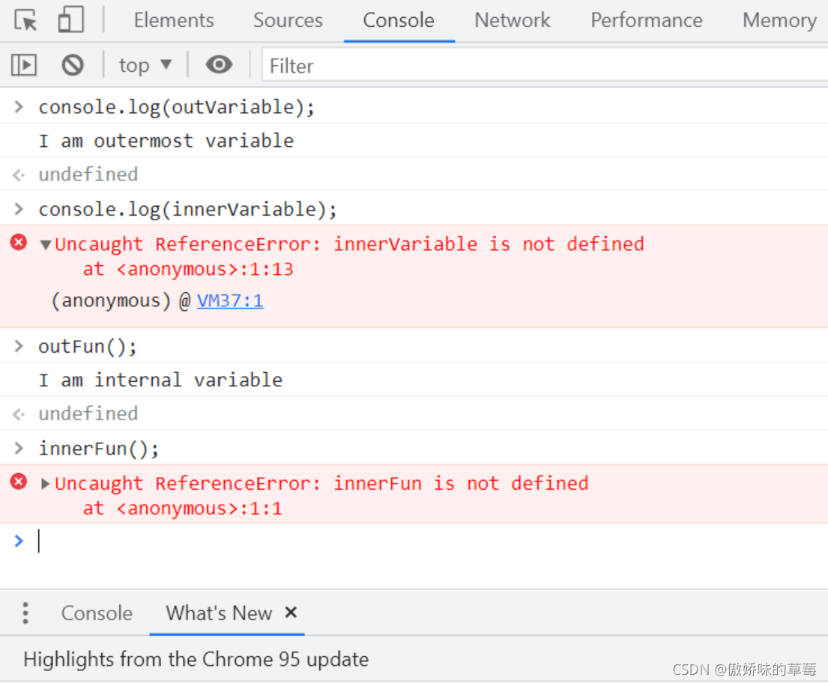Click the red error icon for innerFun
The height and width of the screenshot is (683, 828).
point(19,482)
